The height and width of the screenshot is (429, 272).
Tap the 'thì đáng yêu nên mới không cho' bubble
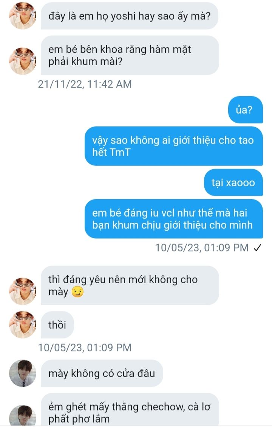click(x=130, y=285)
